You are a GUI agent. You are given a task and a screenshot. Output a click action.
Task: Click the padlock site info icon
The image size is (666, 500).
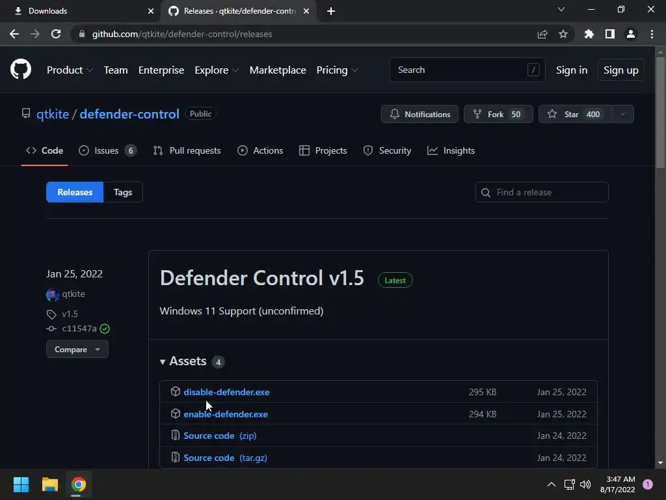click(82, 34)
